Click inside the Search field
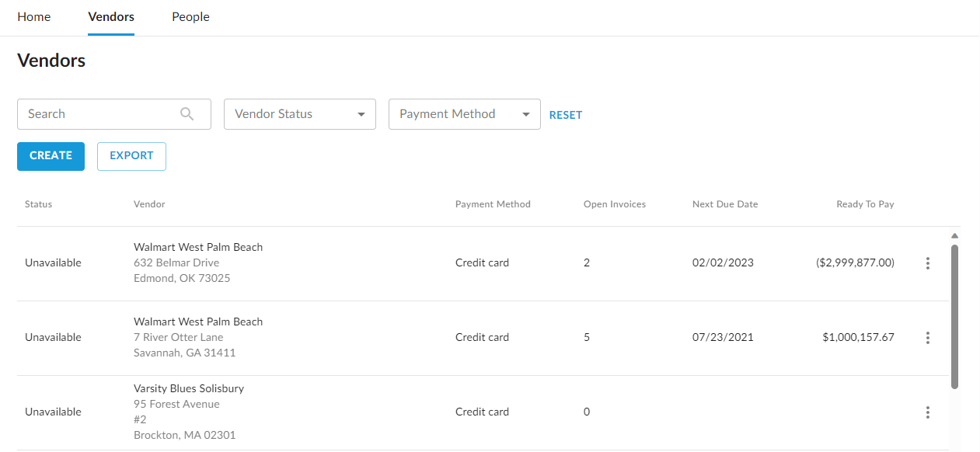The image size is (980, 452). pos(93,114)
